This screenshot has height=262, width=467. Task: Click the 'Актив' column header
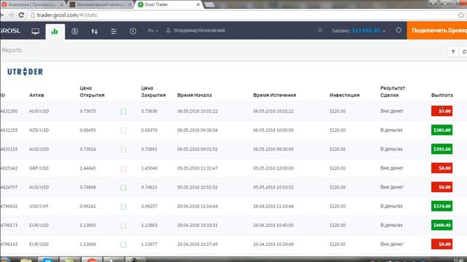tap(36, 95)
